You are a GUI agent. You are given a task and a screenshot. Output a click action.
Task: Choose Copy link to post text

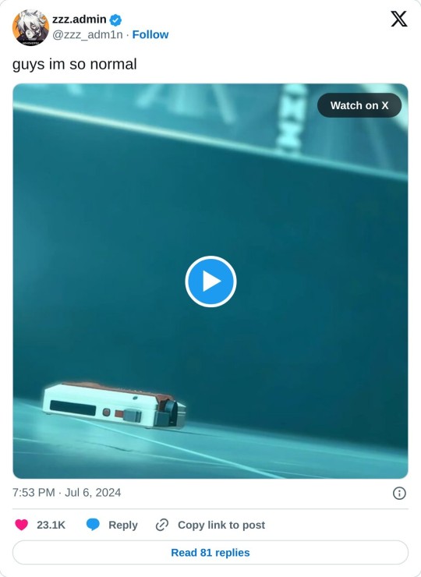(221, 525)
